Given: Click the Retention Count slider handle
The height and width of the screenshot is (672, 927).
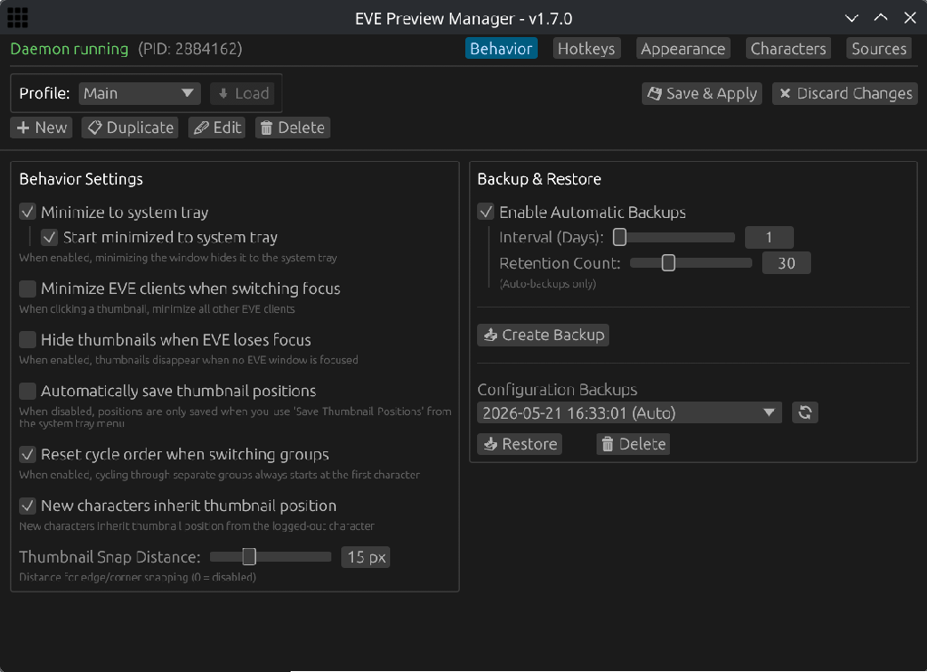Looking at the screenshot, I should click(x=668, y=263).
